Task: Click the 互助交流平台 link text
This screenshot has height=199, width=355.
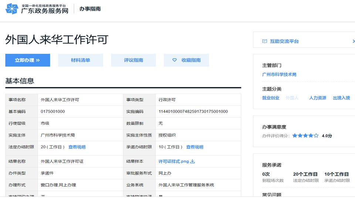Action: tap(284, 41)
